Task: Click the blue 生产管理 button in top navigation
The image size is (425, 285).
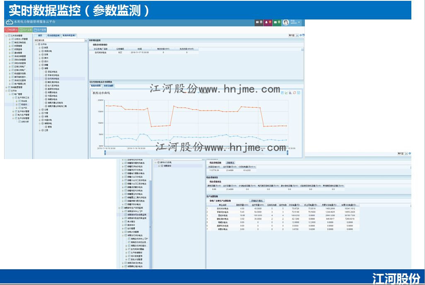Action: point(40,29)
